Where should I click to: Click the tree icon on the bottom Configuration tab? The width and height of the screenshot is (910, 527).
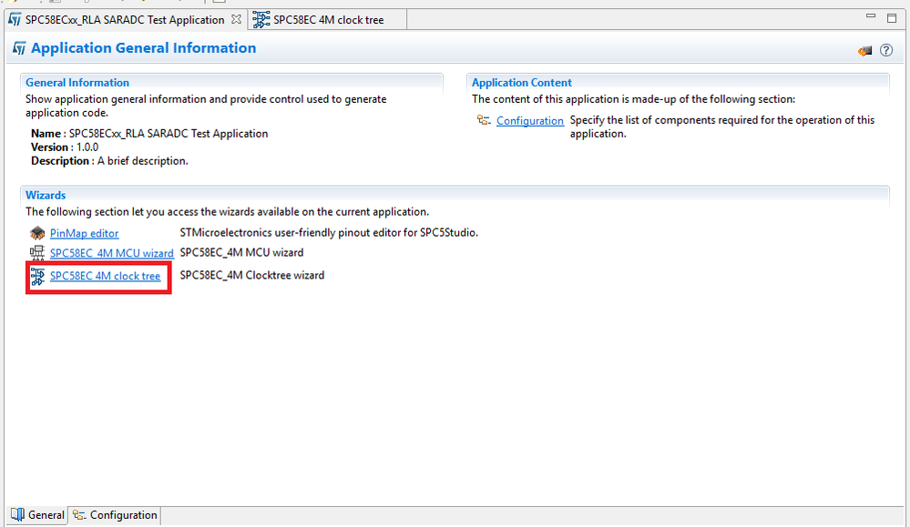point(79,515)
